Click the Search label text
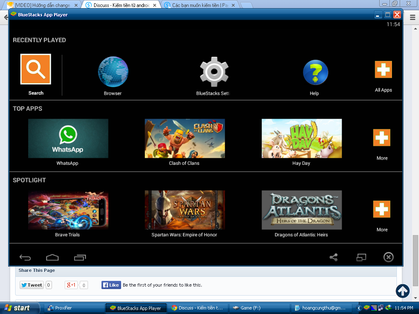The image size is (419, 314). click(36, 93)
